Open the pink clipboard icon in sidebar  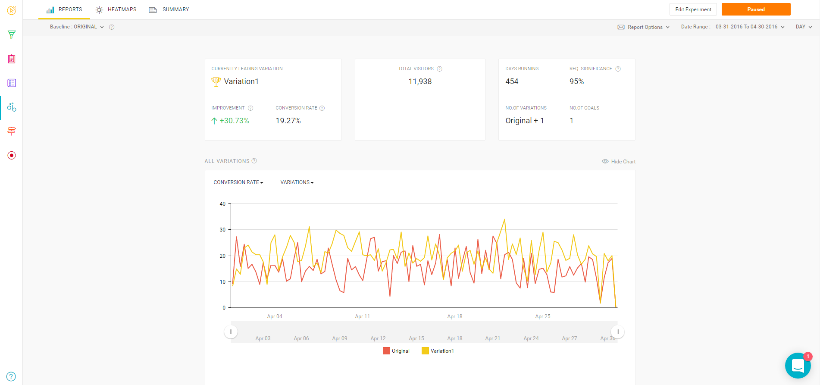point(12,59)
